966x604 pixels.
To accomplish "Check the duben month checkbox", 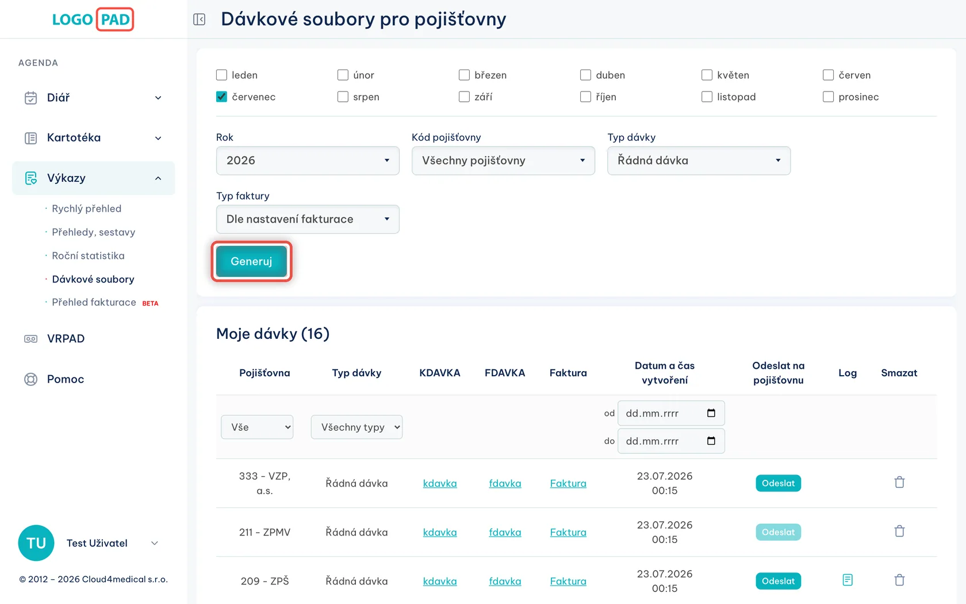I will 585,75.
